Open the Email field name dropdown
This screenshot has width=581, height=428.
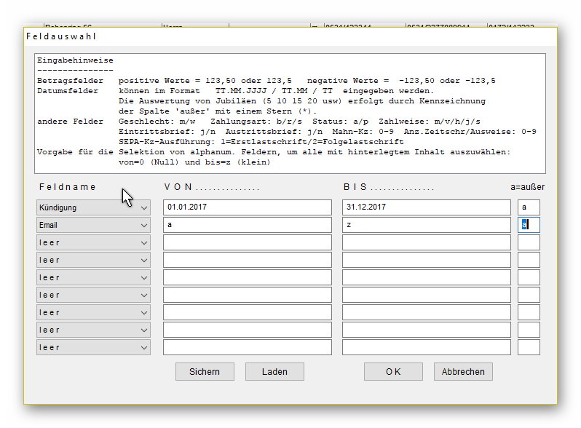coord(93,225)
